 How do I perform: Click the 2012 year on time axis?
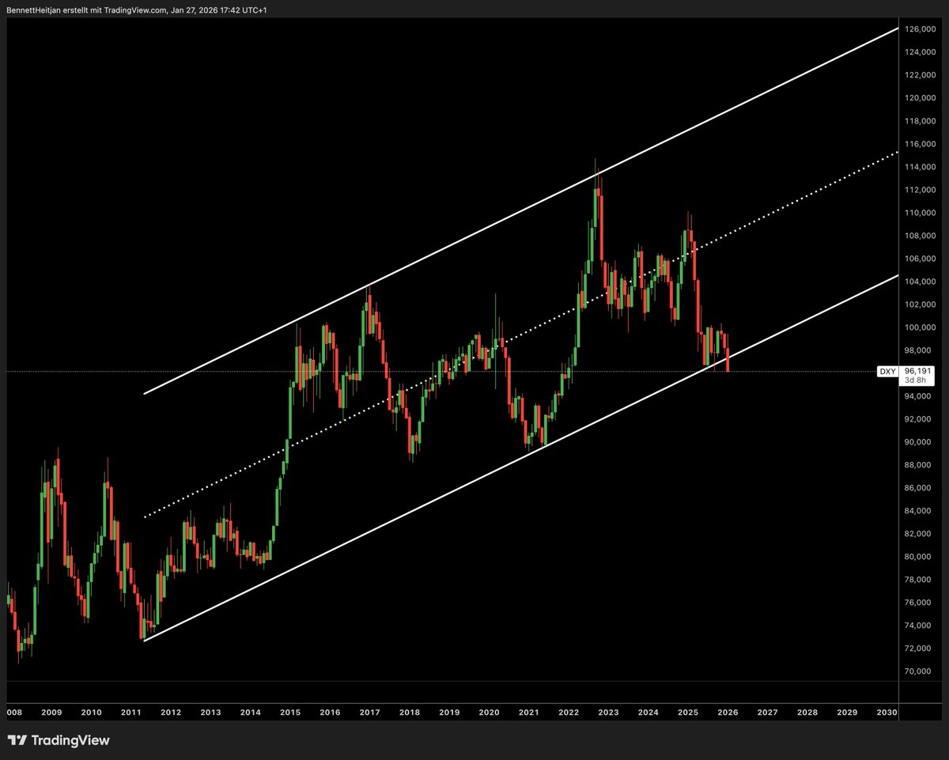[x=171, y=713]
